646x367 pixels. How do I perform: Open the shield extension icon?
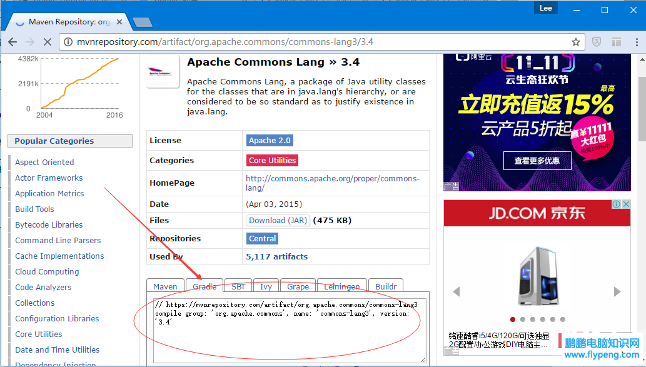[596, 42]
